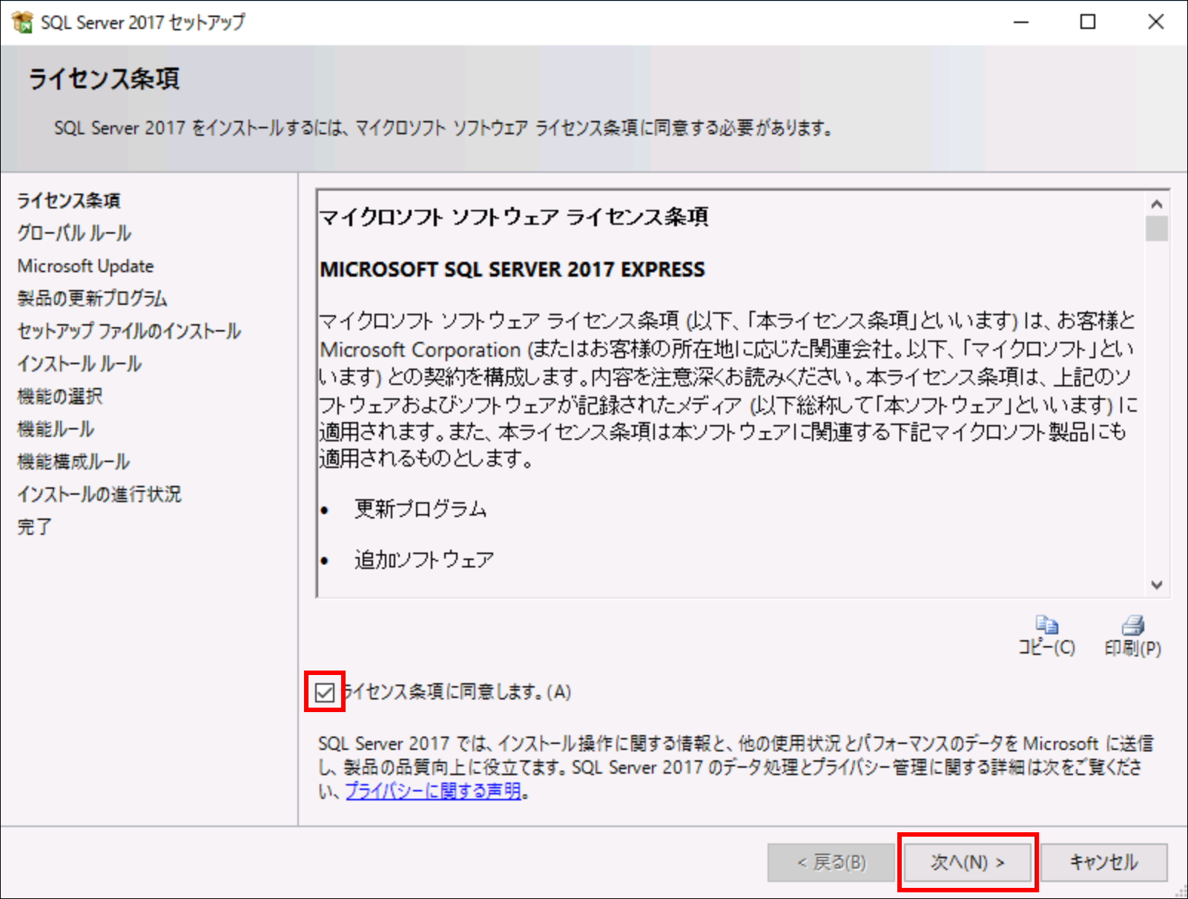Click the SQL Server setup title bar icon

22,22
